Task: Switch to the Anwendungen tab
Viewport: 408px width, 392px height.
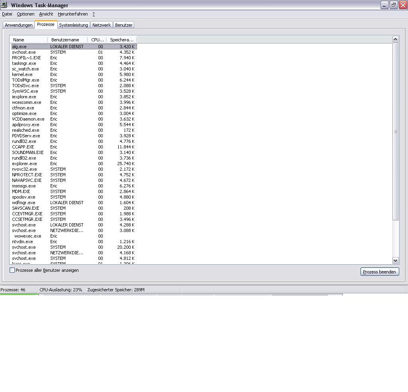Action: (19, 25)
